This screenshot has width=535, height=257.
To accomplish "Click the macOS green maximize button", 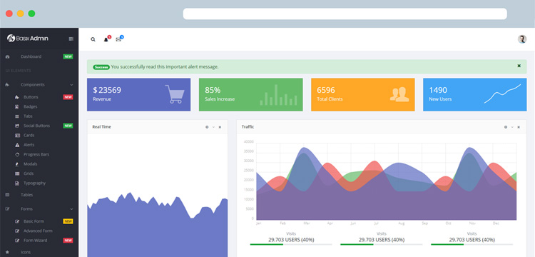I will tap(31, 14).
